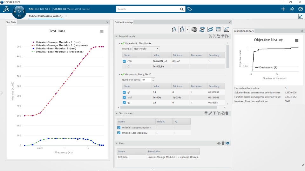This screenshot has width=305, height=171.
Task: Click the gray material model blob icon
Action: point(194,30)
